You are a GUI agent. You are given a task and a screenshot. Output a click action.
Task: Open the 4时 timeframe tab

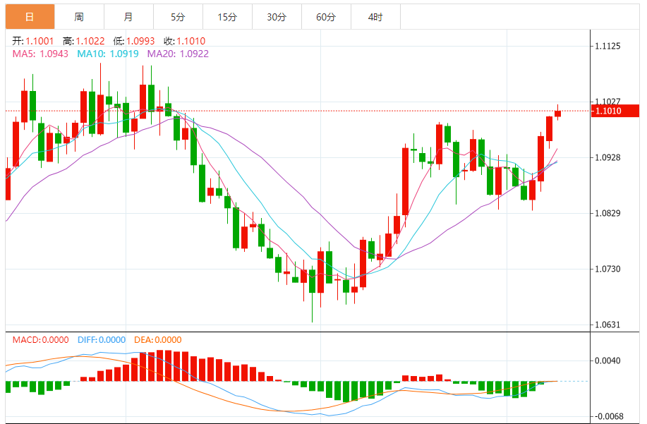[x=375, y=17]
